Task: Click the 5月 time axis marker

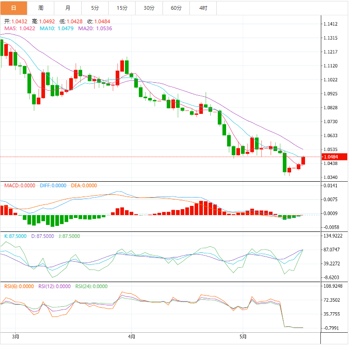Action: tap(243, 336)
